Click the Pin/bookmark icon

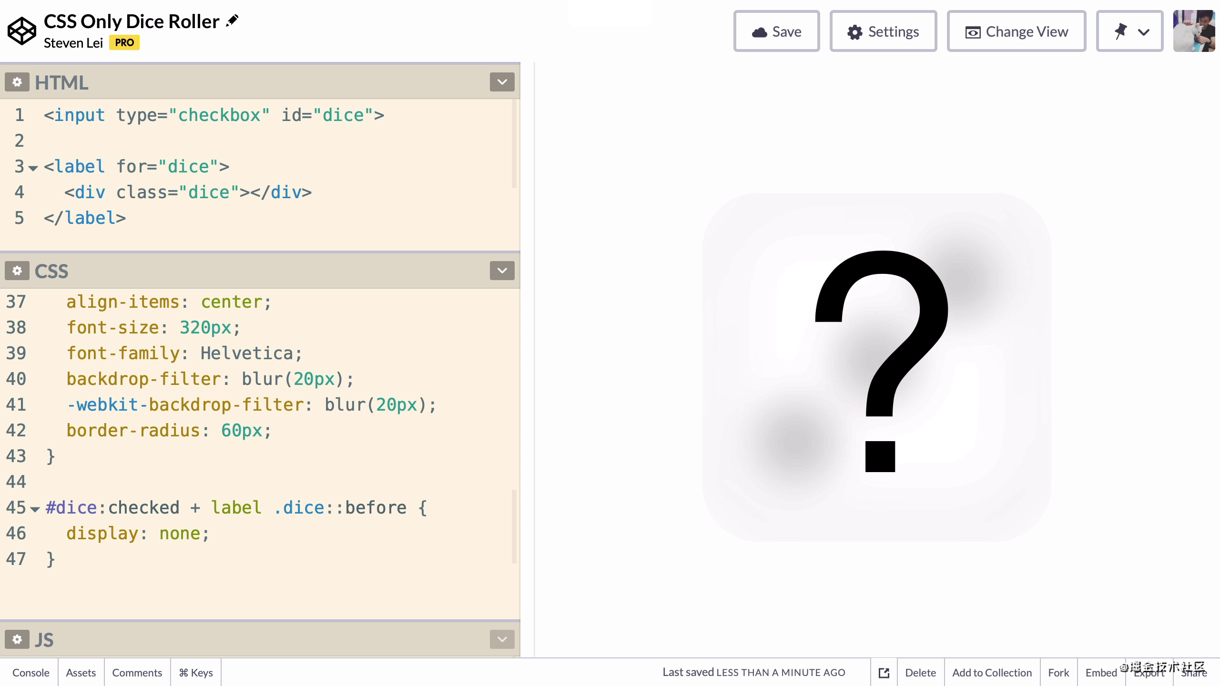pyautogui.click(x=1119, y=32)
